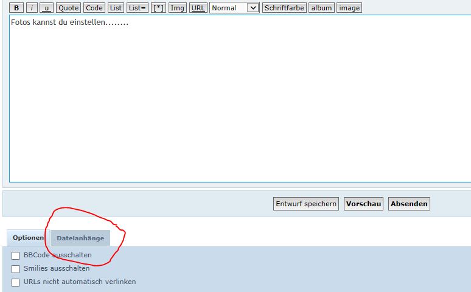Viewport: 471px width, 292px height.
Task: Click the List= ordered list button
Action: tap(138, 8)
